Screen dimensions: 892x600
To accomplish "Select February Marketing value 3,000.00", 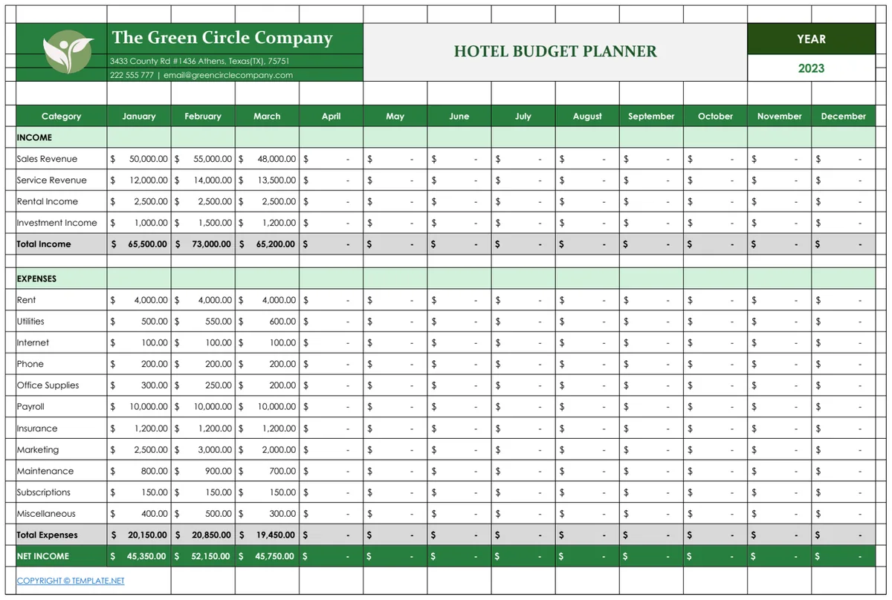I will click(203, 450).
